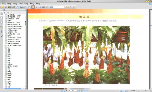The height and width of the screenshot is (92, 152).
Task: Click the blue icon at top right
Action: point(150,4)
